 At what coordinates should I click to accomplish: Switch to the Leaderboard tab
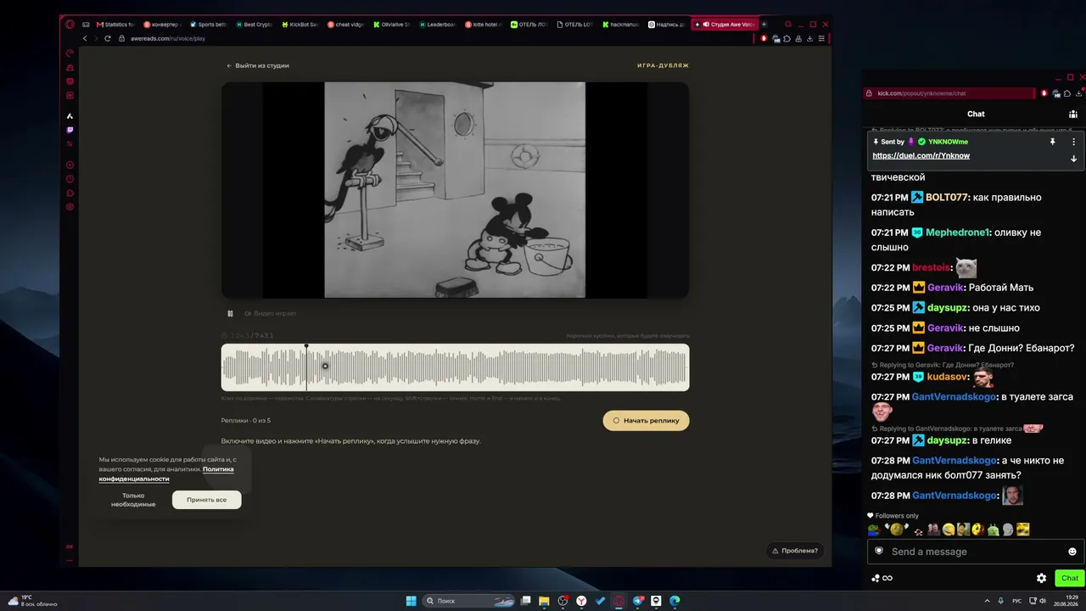click(438, 25)
